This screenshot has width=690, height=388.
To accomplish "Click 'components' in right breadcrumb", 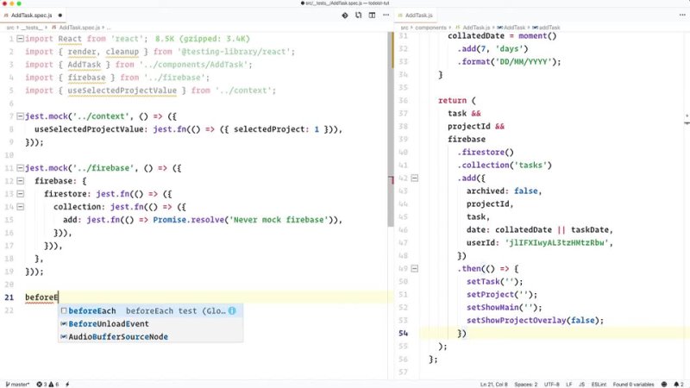I will point(430,28).
